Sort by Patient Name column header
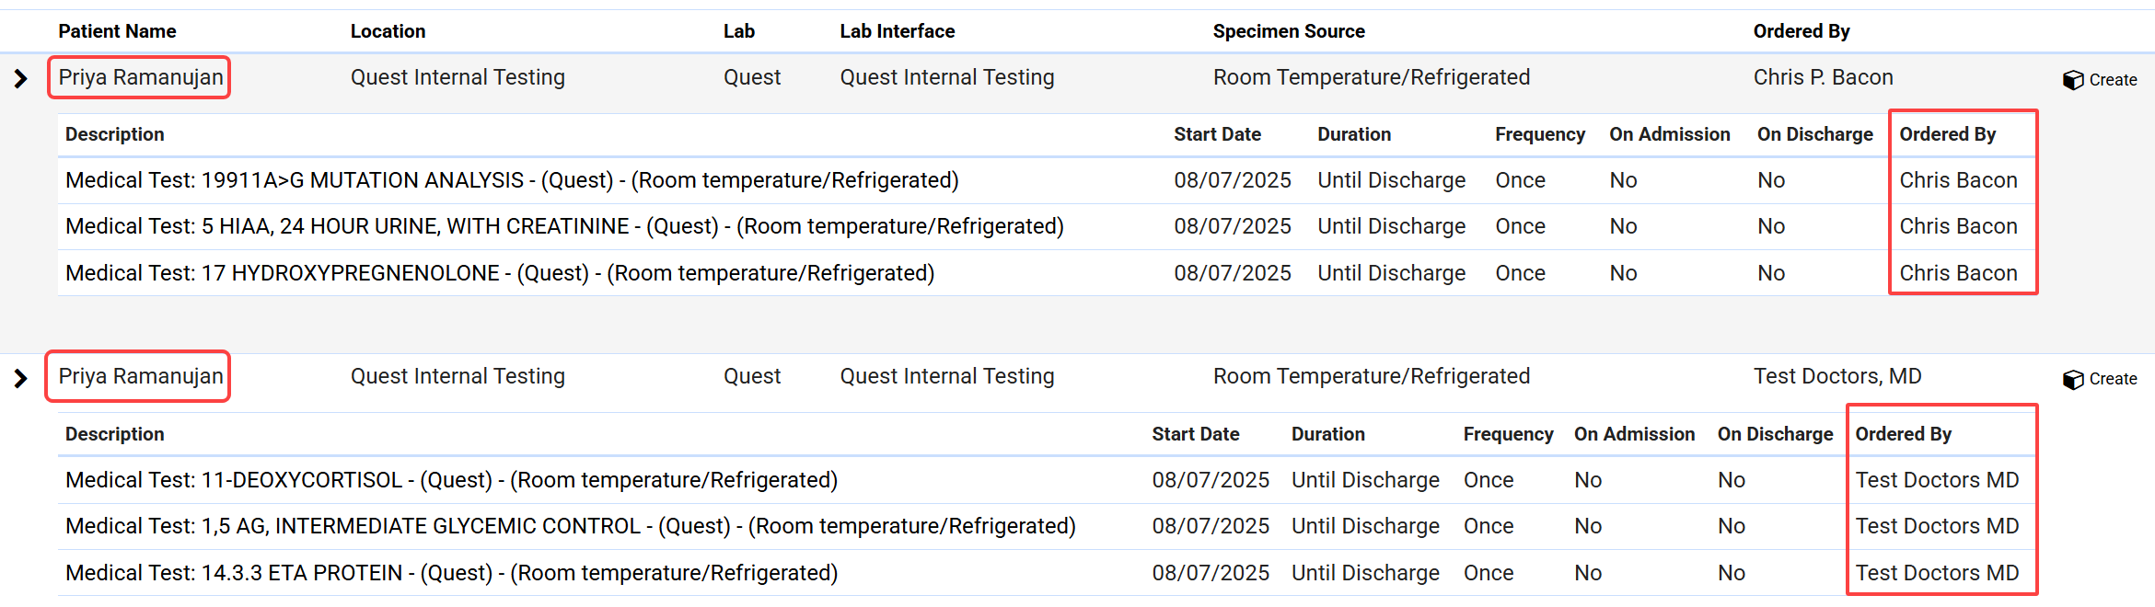 pos(117,31)
